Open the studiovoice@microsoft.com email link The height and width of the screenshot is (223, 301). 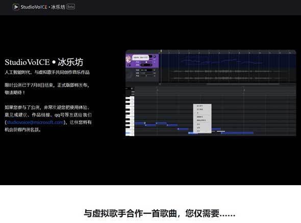[x=35, y=122]
